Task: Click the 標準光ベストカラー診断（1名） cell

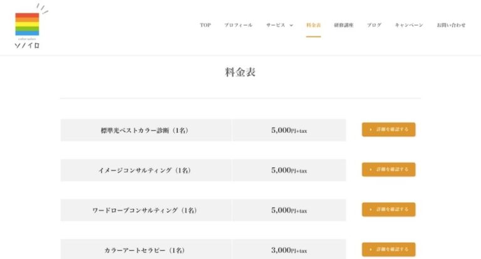Action: (x=145, y=130)
